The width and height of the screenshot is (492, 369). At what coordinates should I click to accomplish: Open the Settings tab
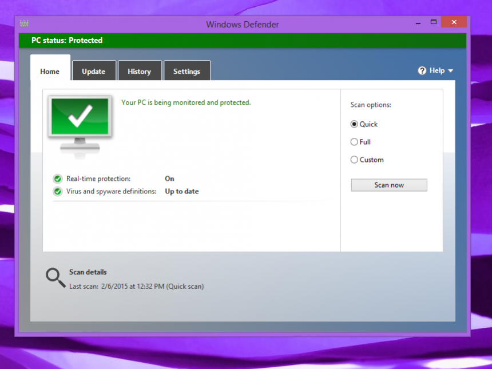coord(187,70)
